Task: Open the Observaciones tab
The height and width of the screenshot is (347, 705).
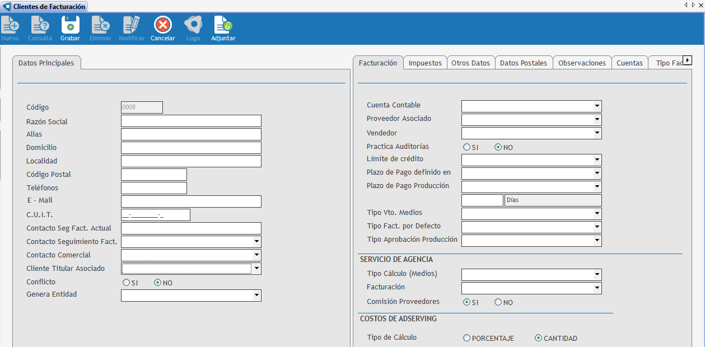Action: click(582, 63)
